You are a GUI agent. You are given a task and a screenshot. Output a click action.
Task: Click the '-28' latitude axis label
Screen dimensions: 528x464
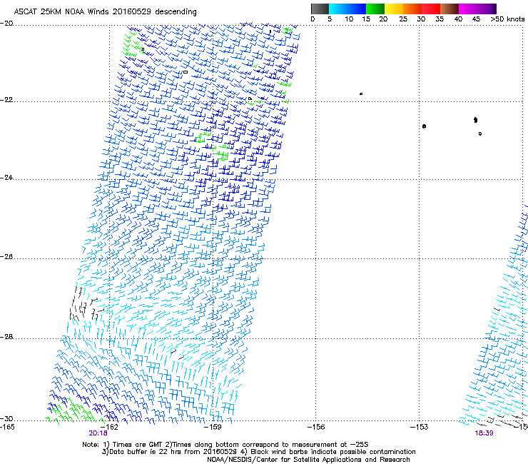tap(6, 337)
